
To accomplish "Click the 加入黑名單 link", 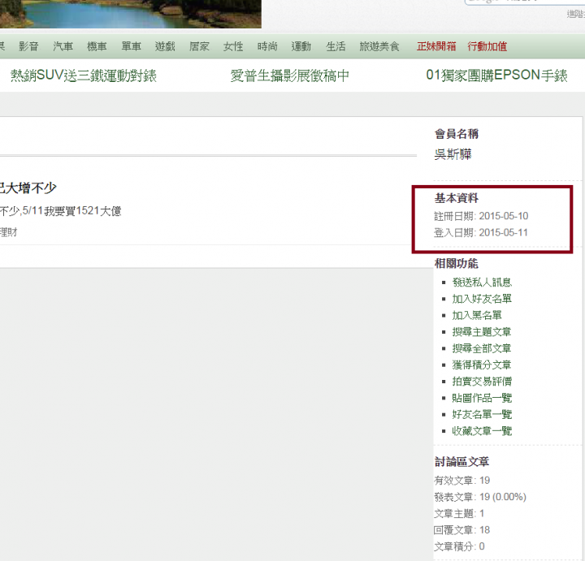I will click(x=477, y=315).
